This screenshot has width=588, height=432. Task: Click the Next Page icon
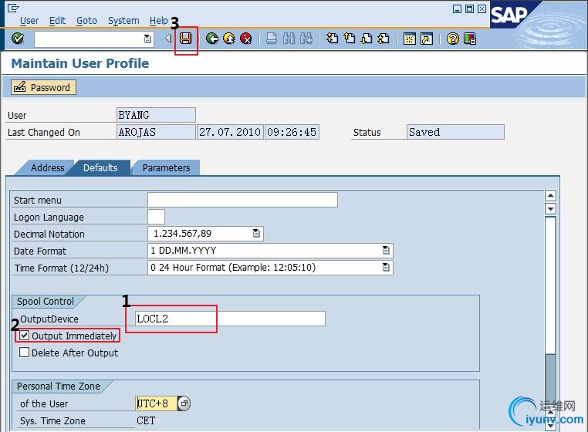coord(367,39)
